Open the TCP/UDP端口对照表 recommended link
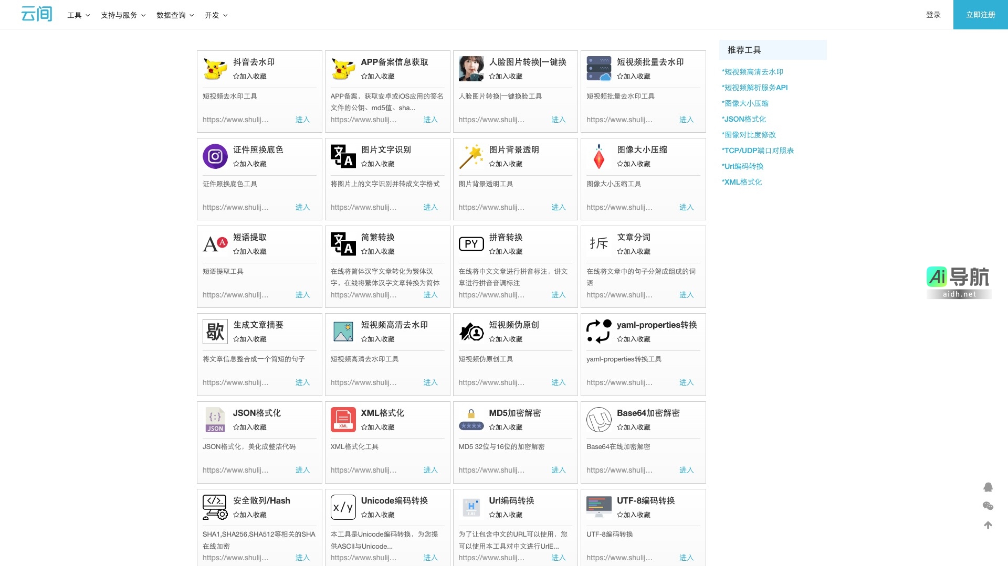The image size is (1008, 566). click(x=758, y=151)
